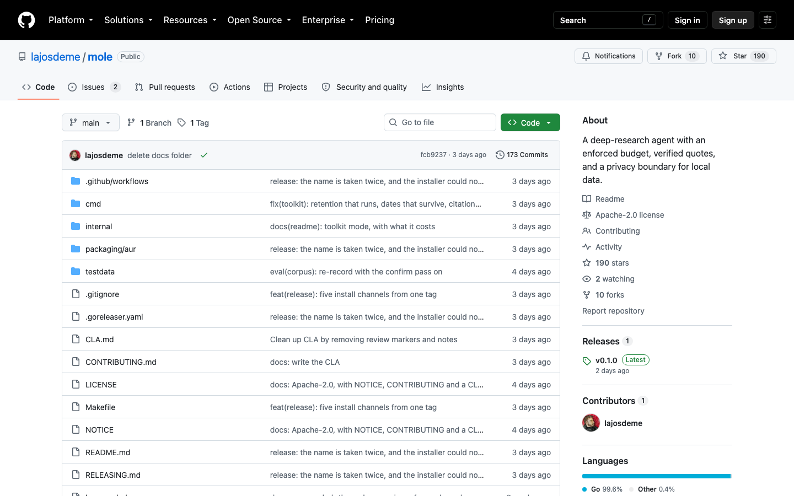Open the Pricing link

(x=379, y=20)
